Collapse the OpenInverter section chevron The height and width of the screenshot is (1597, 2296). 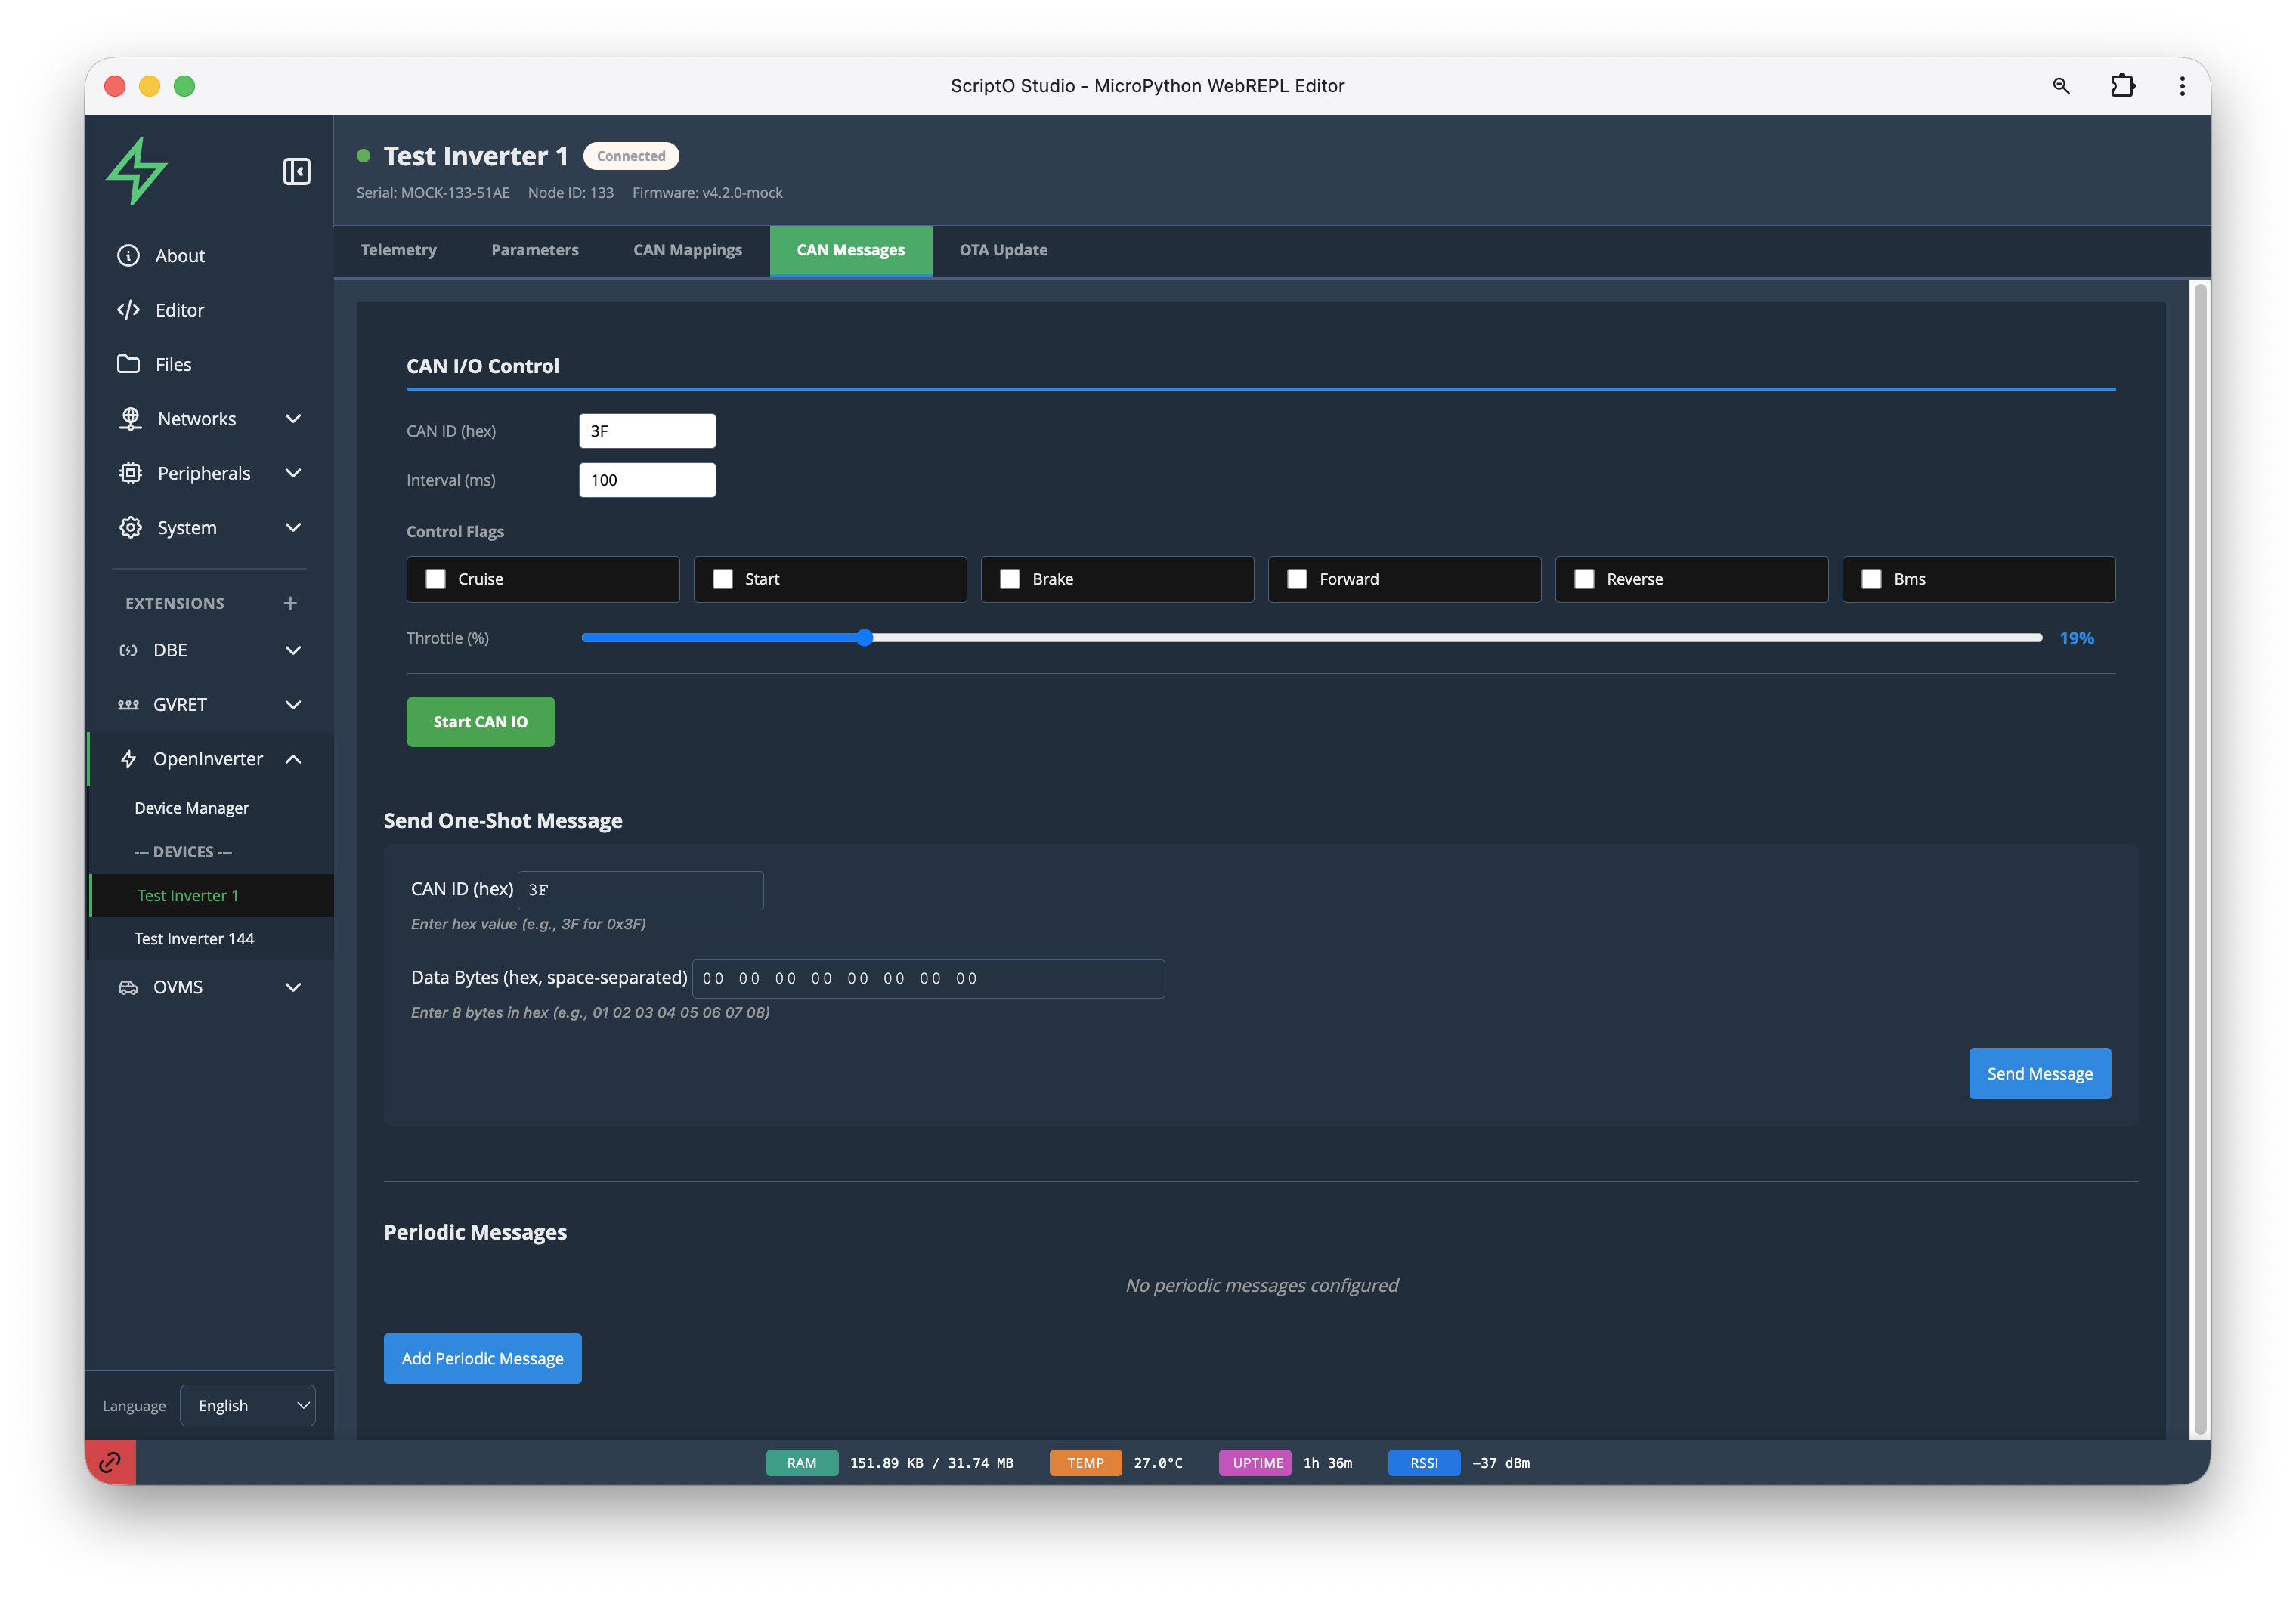coord(293,759)
